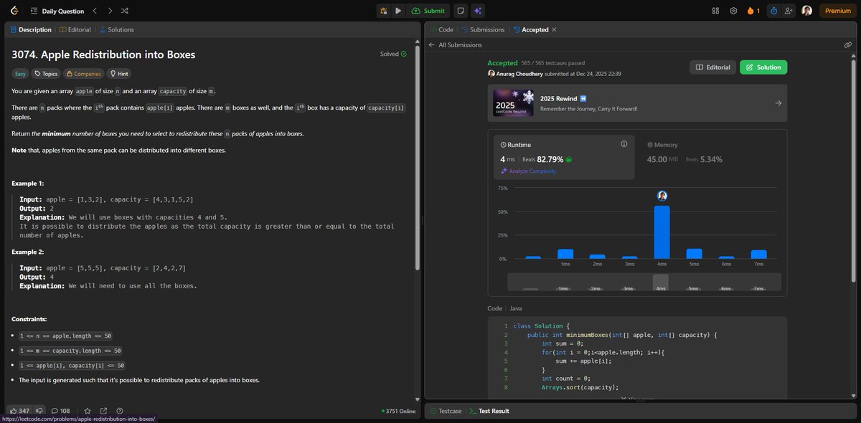Switch to the Code tab
Image resolution: width=861 pixels, height=423 pixels.
tap(441, 29)
